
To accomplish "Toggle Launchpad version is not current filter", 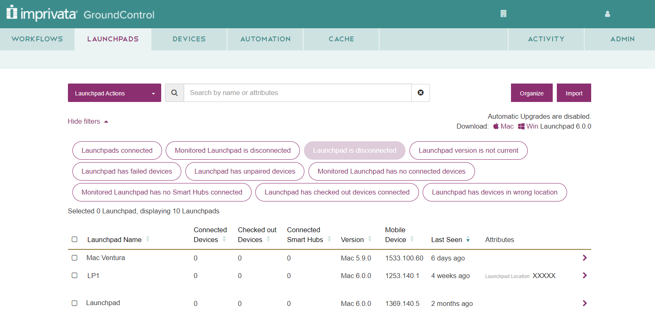I will [468, 150].
